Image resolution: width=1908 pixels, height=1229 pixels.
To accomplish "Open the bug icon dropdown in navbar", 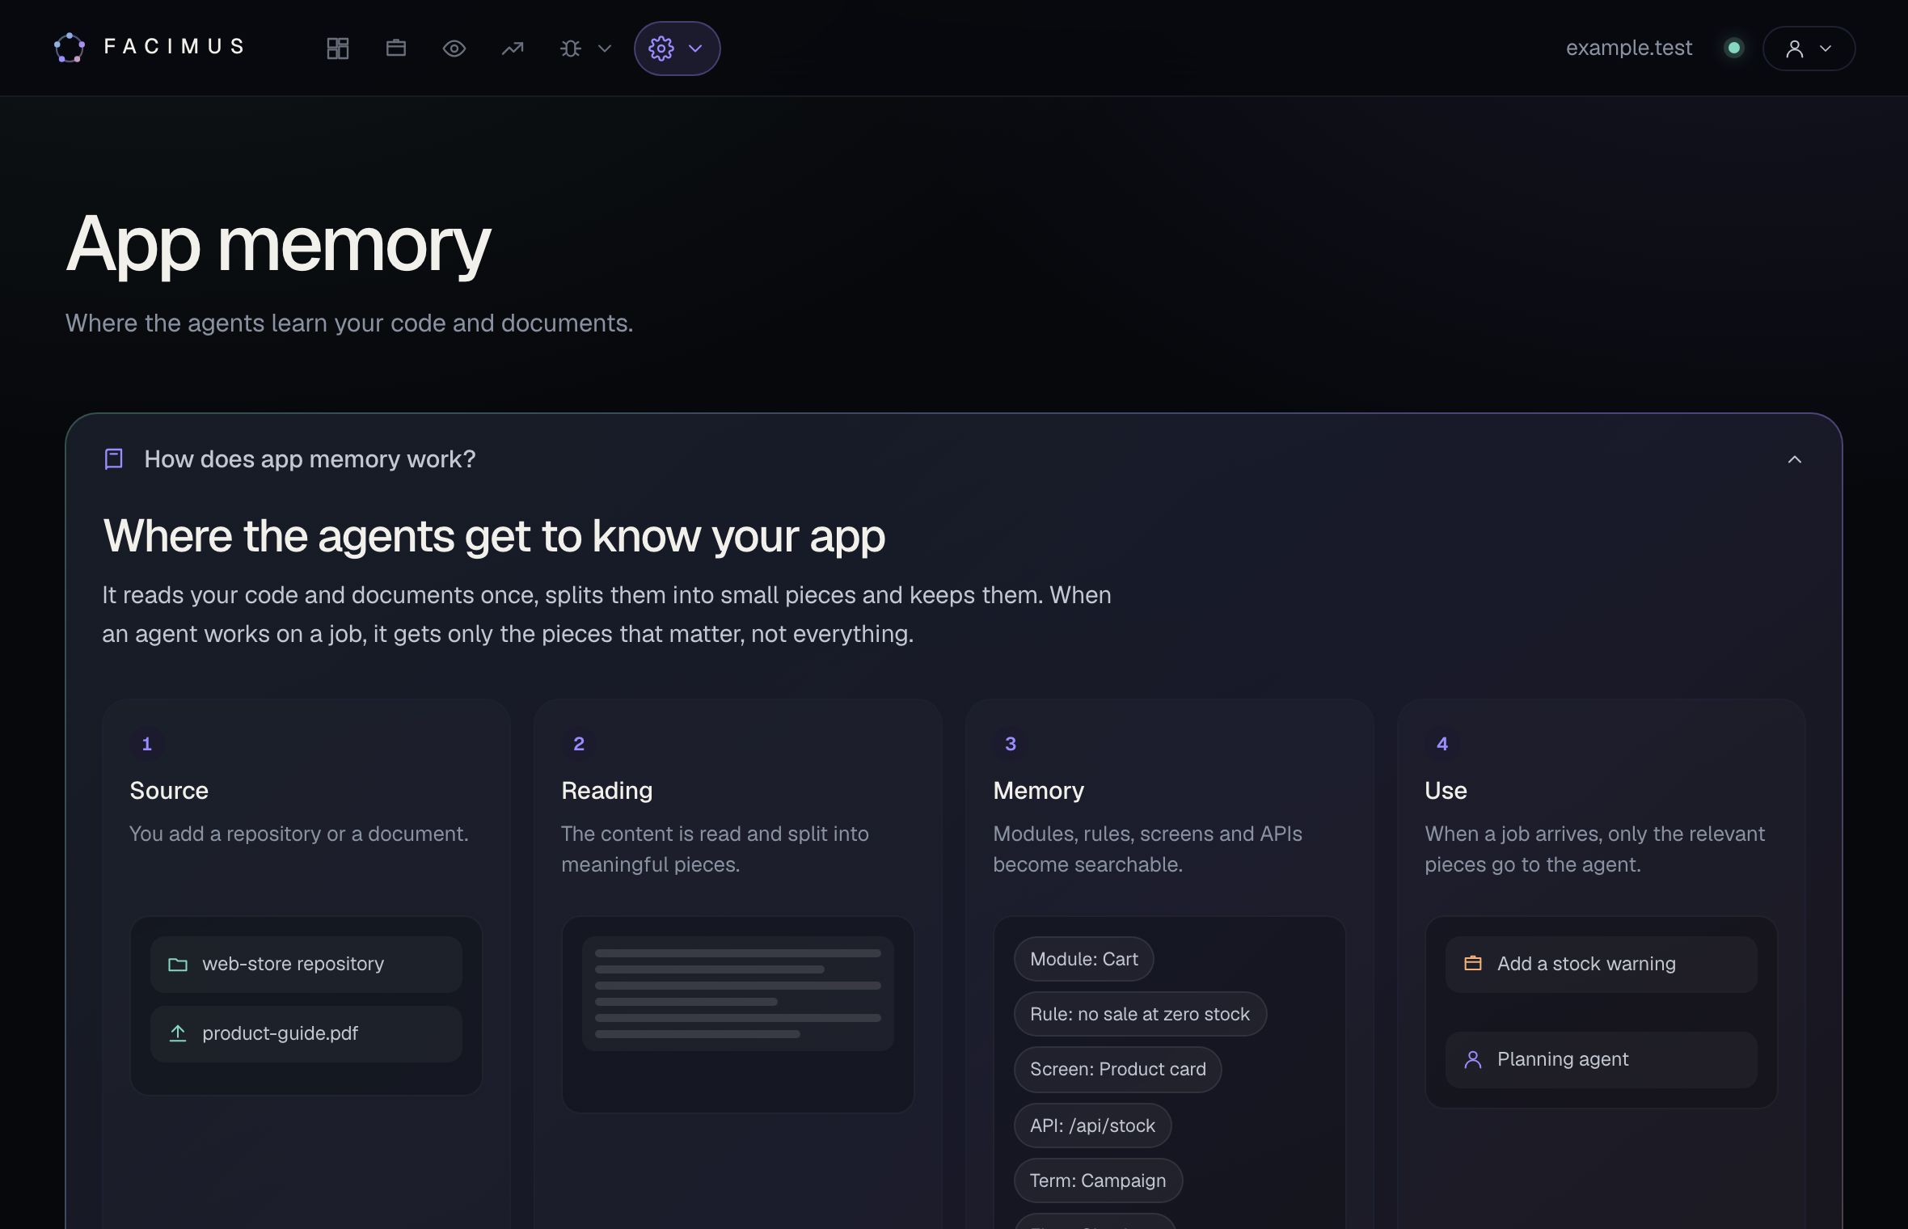I will pos(585,49).
